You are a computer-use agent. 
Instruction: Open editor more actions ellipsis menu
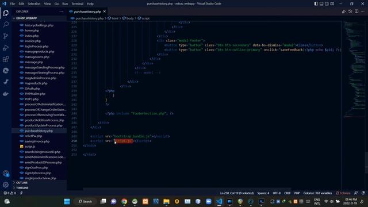pyautogui.click(x=363, y=11)
